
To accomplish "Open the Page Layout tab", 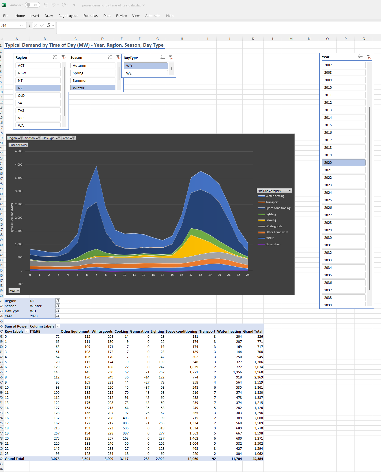I will (68, 16).
